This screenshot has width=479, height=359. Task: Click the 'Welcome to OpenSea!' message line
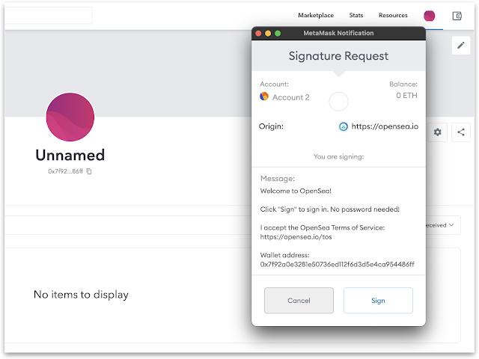(296, 191)
